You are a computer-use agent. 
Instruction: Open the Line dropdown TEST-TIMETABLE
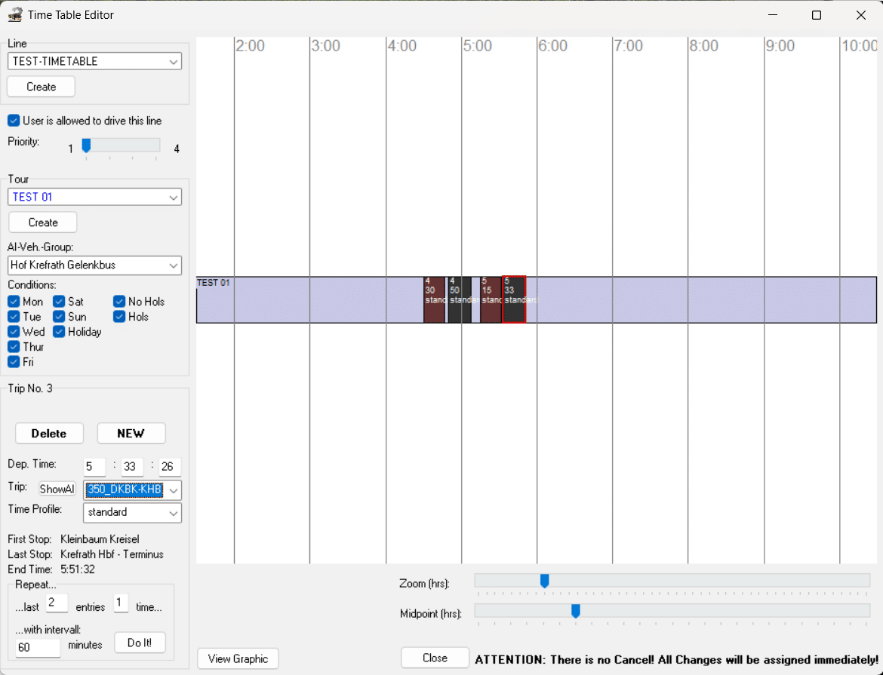[94, 61]
